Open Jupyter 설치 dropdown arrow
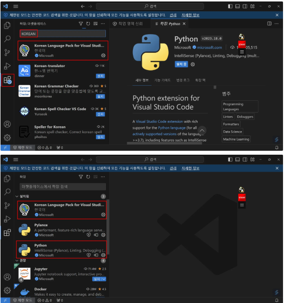 (x=104, y=279)
